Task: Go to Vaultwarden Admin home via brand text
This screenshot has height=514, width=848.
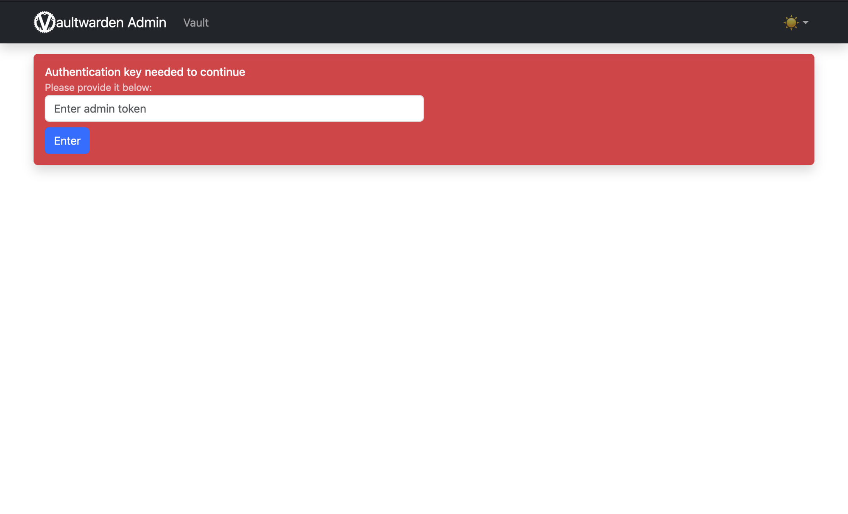Action: point(111,22)
